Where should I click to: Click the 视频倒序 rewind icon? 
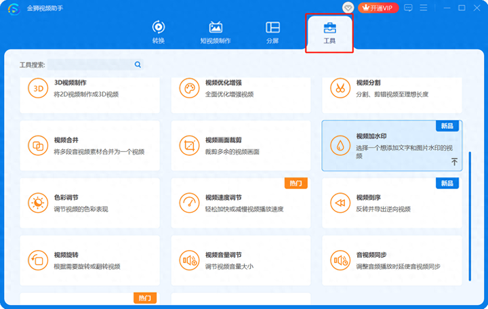coord(340,203)
